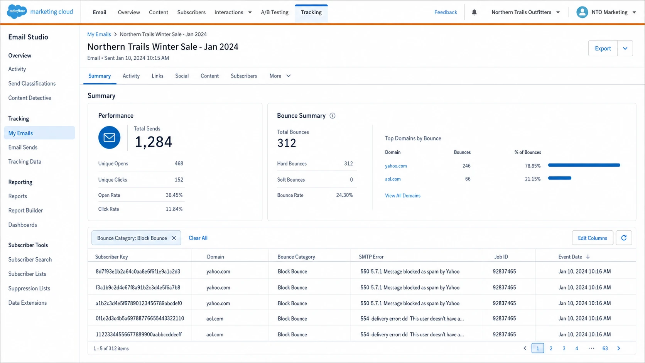Image resolution: width=645 pixels, height=363 pixels.
Task: Click the yahoo.com bounce percentage bar
Action: pyautogui.click(x=584, y=165)
